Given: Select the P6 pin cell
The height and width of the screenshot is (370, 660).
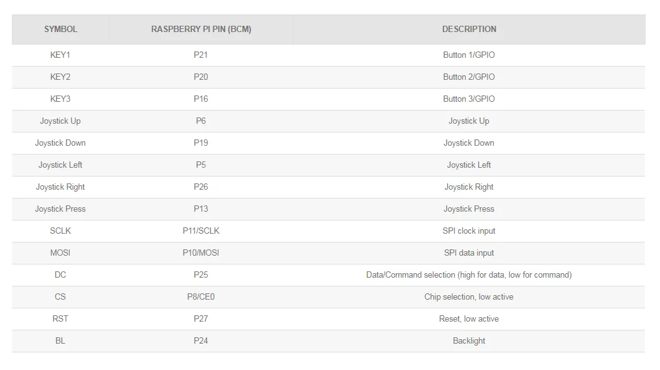Looking at the screenshot, I should click(201, 121).
